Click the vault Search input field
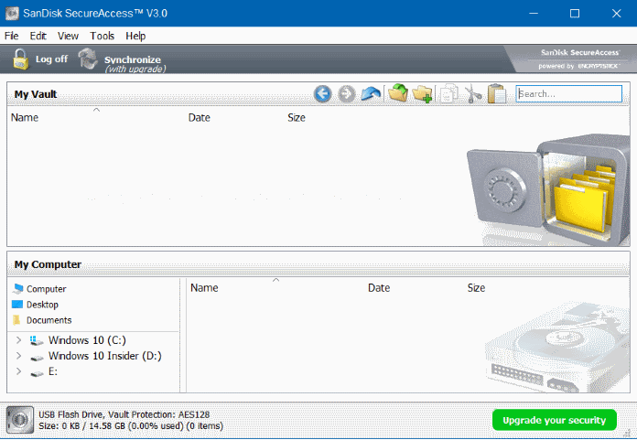Viewport: 637px width, 440px height. point(568,94)
